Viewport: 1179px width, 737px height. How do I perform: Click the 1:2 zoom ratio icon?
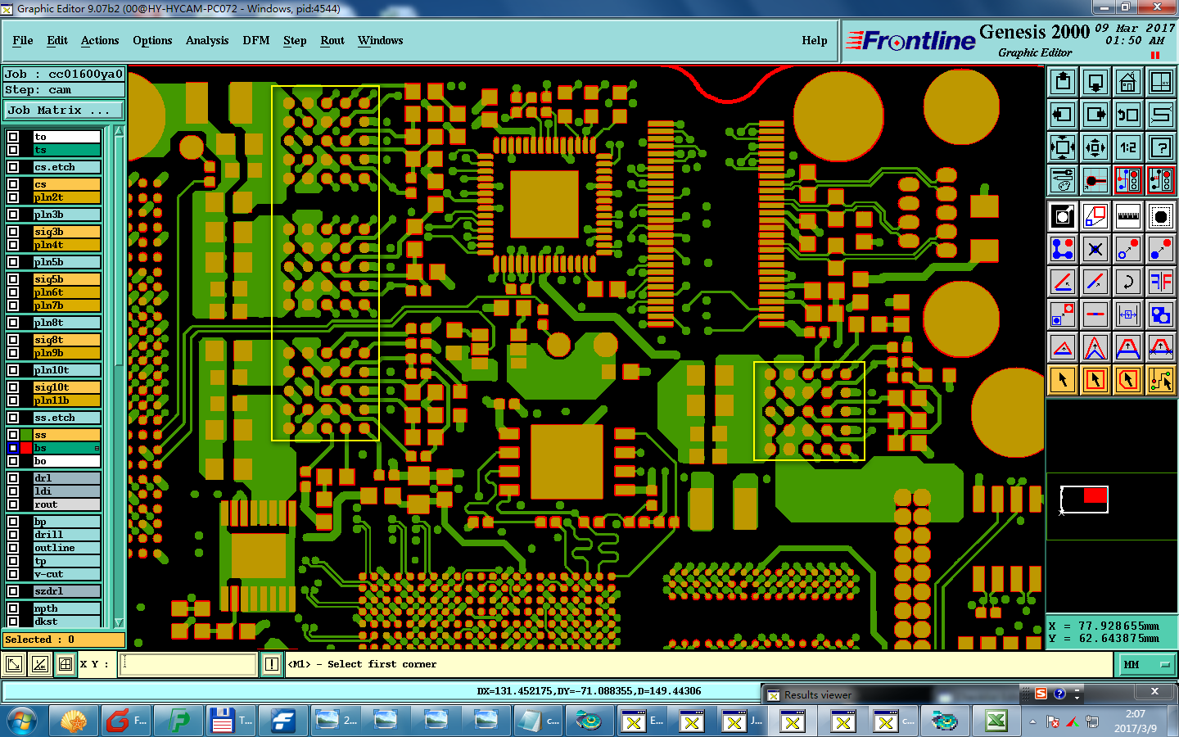point(1127,147)
